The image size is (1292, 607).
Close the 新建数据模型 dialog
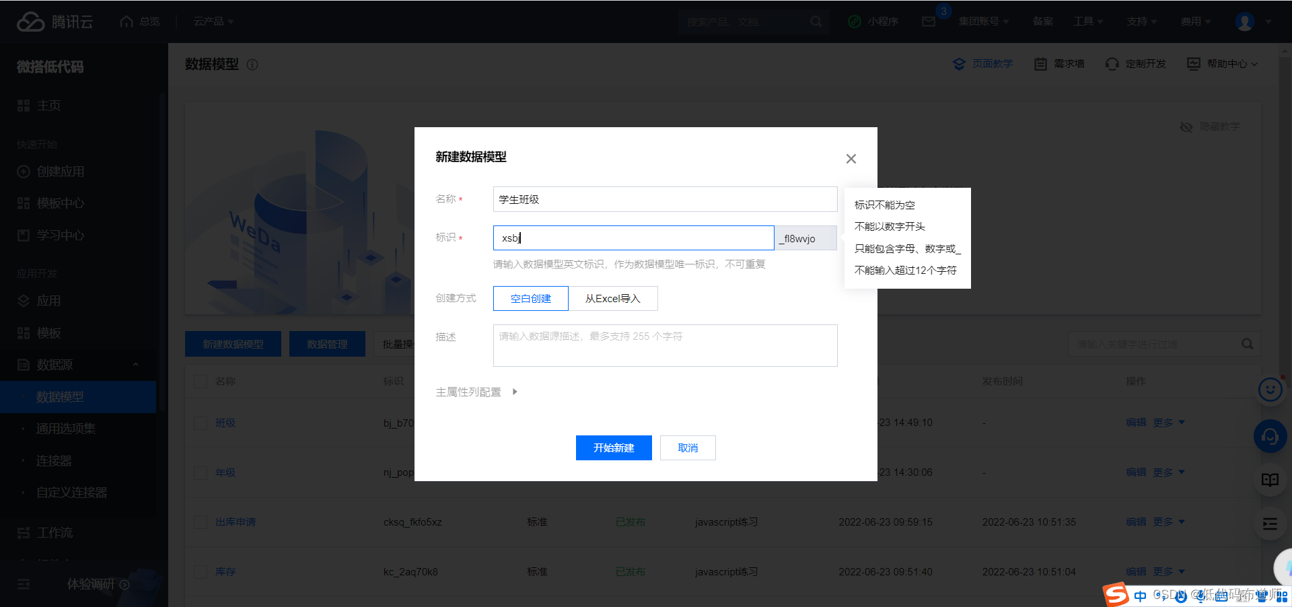851,159
